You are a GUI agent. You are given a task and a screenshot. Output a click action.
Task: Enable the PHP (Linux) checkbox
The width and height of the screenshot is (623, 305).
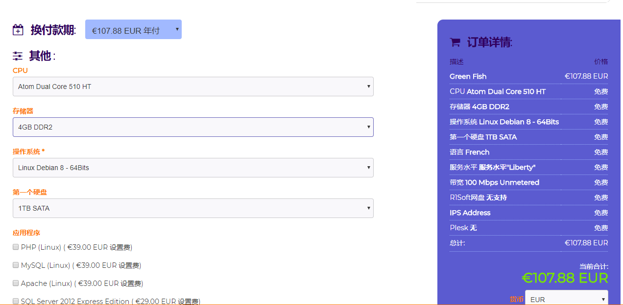(x=16, y=247)
